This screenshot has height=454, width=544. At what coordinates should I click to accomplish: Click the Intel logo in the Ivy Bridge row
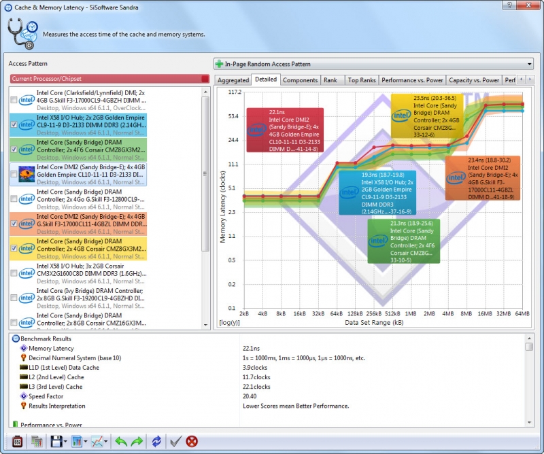tap(27, 298)
